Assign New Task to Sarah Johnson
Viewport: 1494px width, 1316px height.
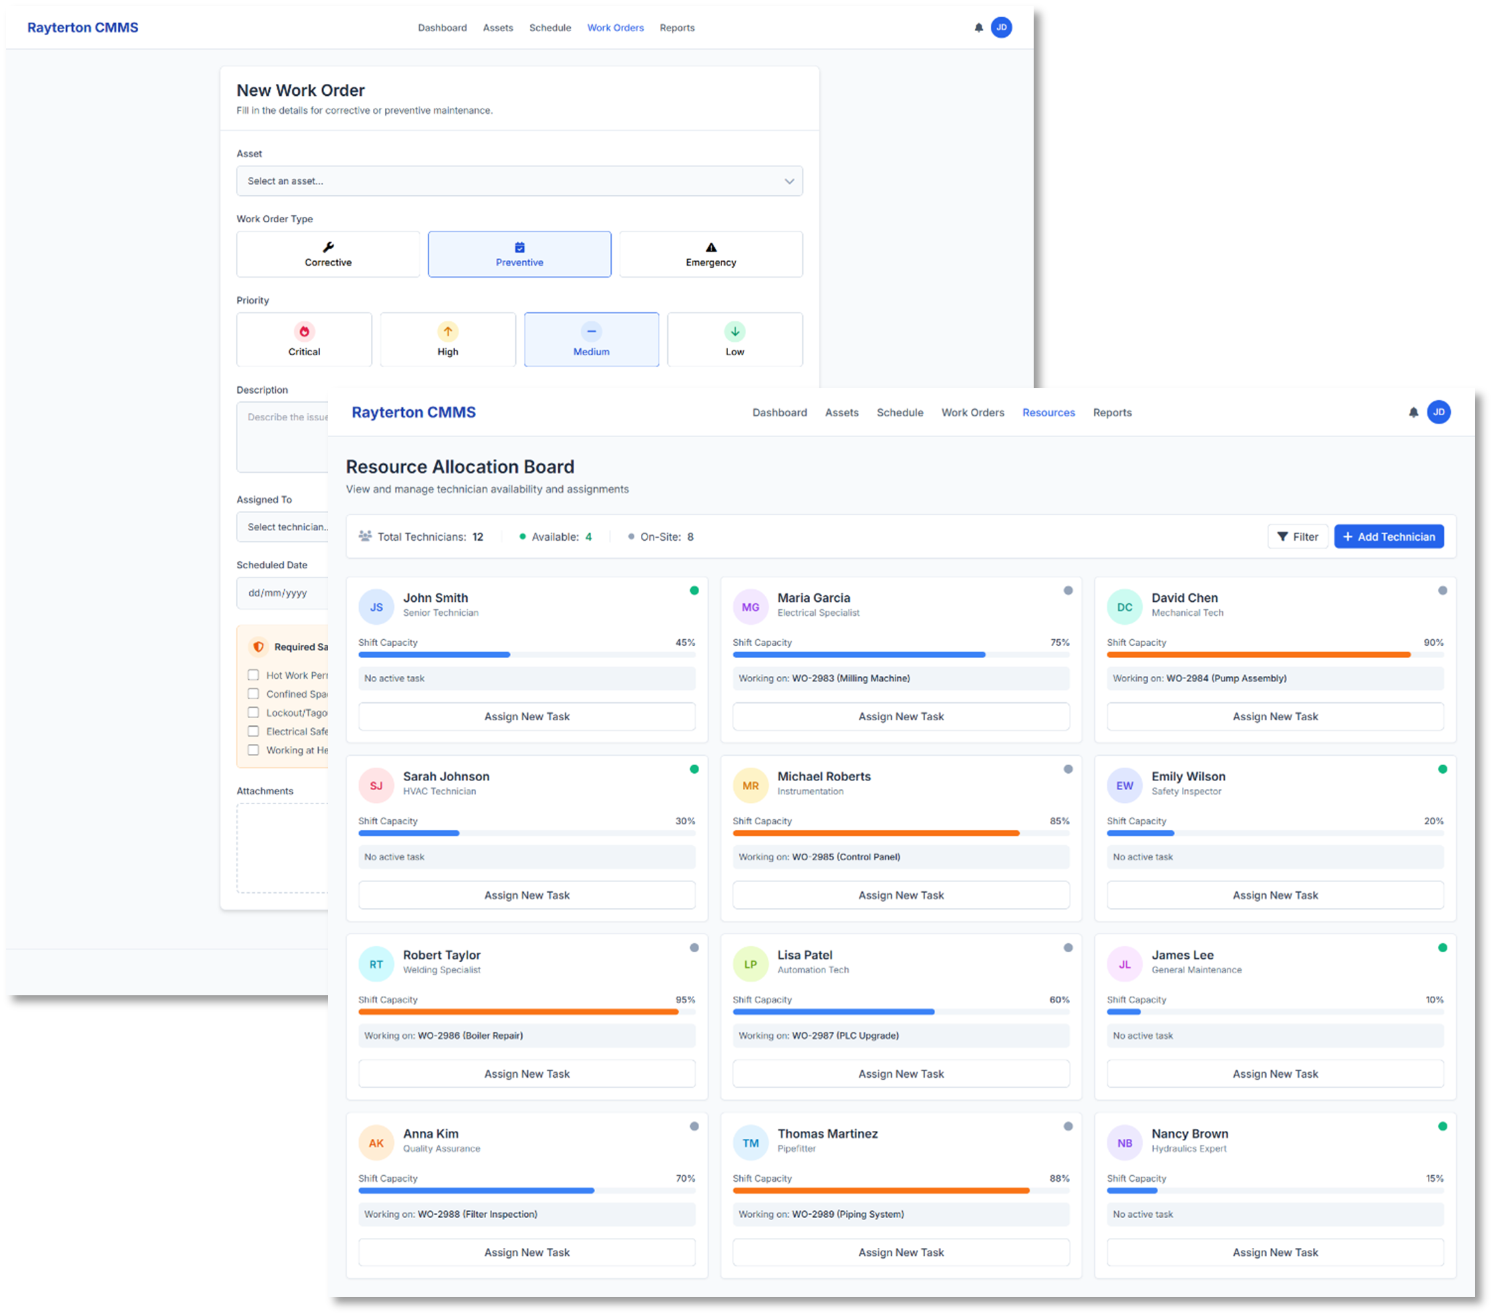point(526,894)
